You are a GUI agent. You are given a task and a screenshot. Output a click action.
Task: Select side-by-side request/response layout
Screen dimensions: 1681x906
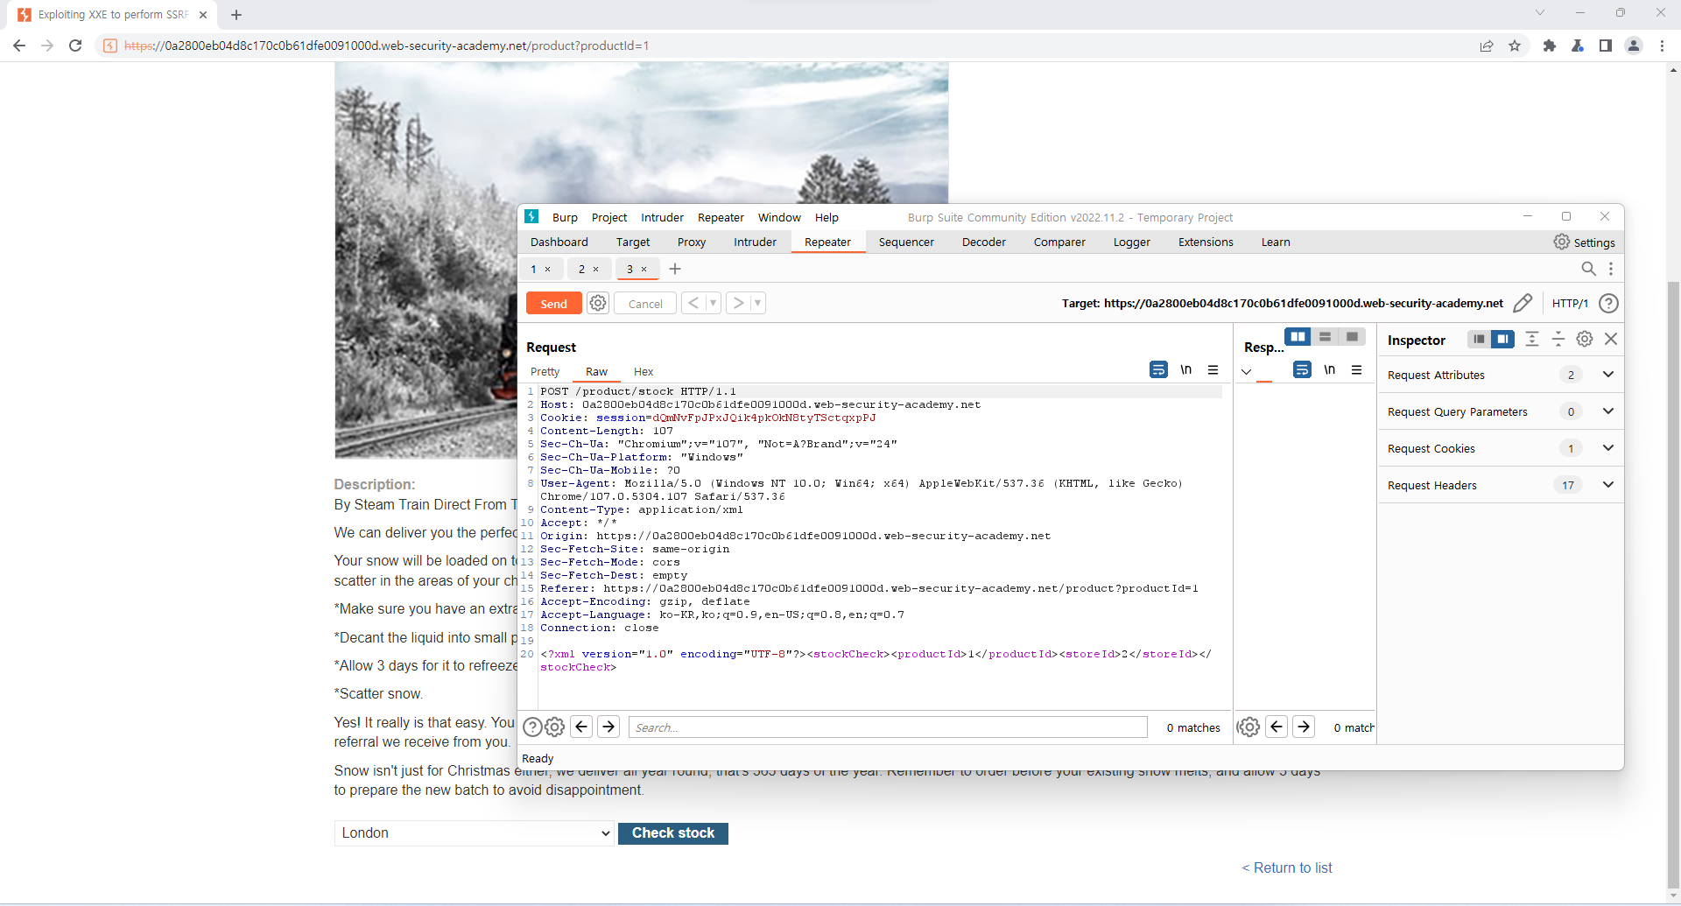pos(1298,337)
